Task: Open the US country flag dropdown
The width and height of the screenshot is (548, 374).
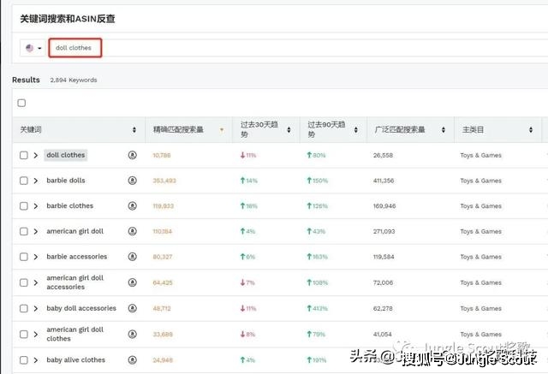Action: tap(33, 48)
